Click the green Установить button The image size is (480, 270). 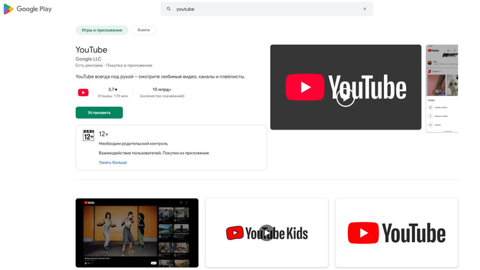[x=99, y=113]
